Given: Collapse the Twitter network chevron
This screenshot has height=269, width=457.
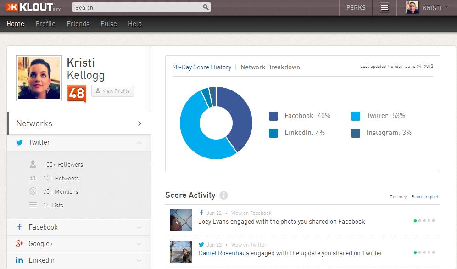Looking at the screenshot, I should [x=139, y=143].
